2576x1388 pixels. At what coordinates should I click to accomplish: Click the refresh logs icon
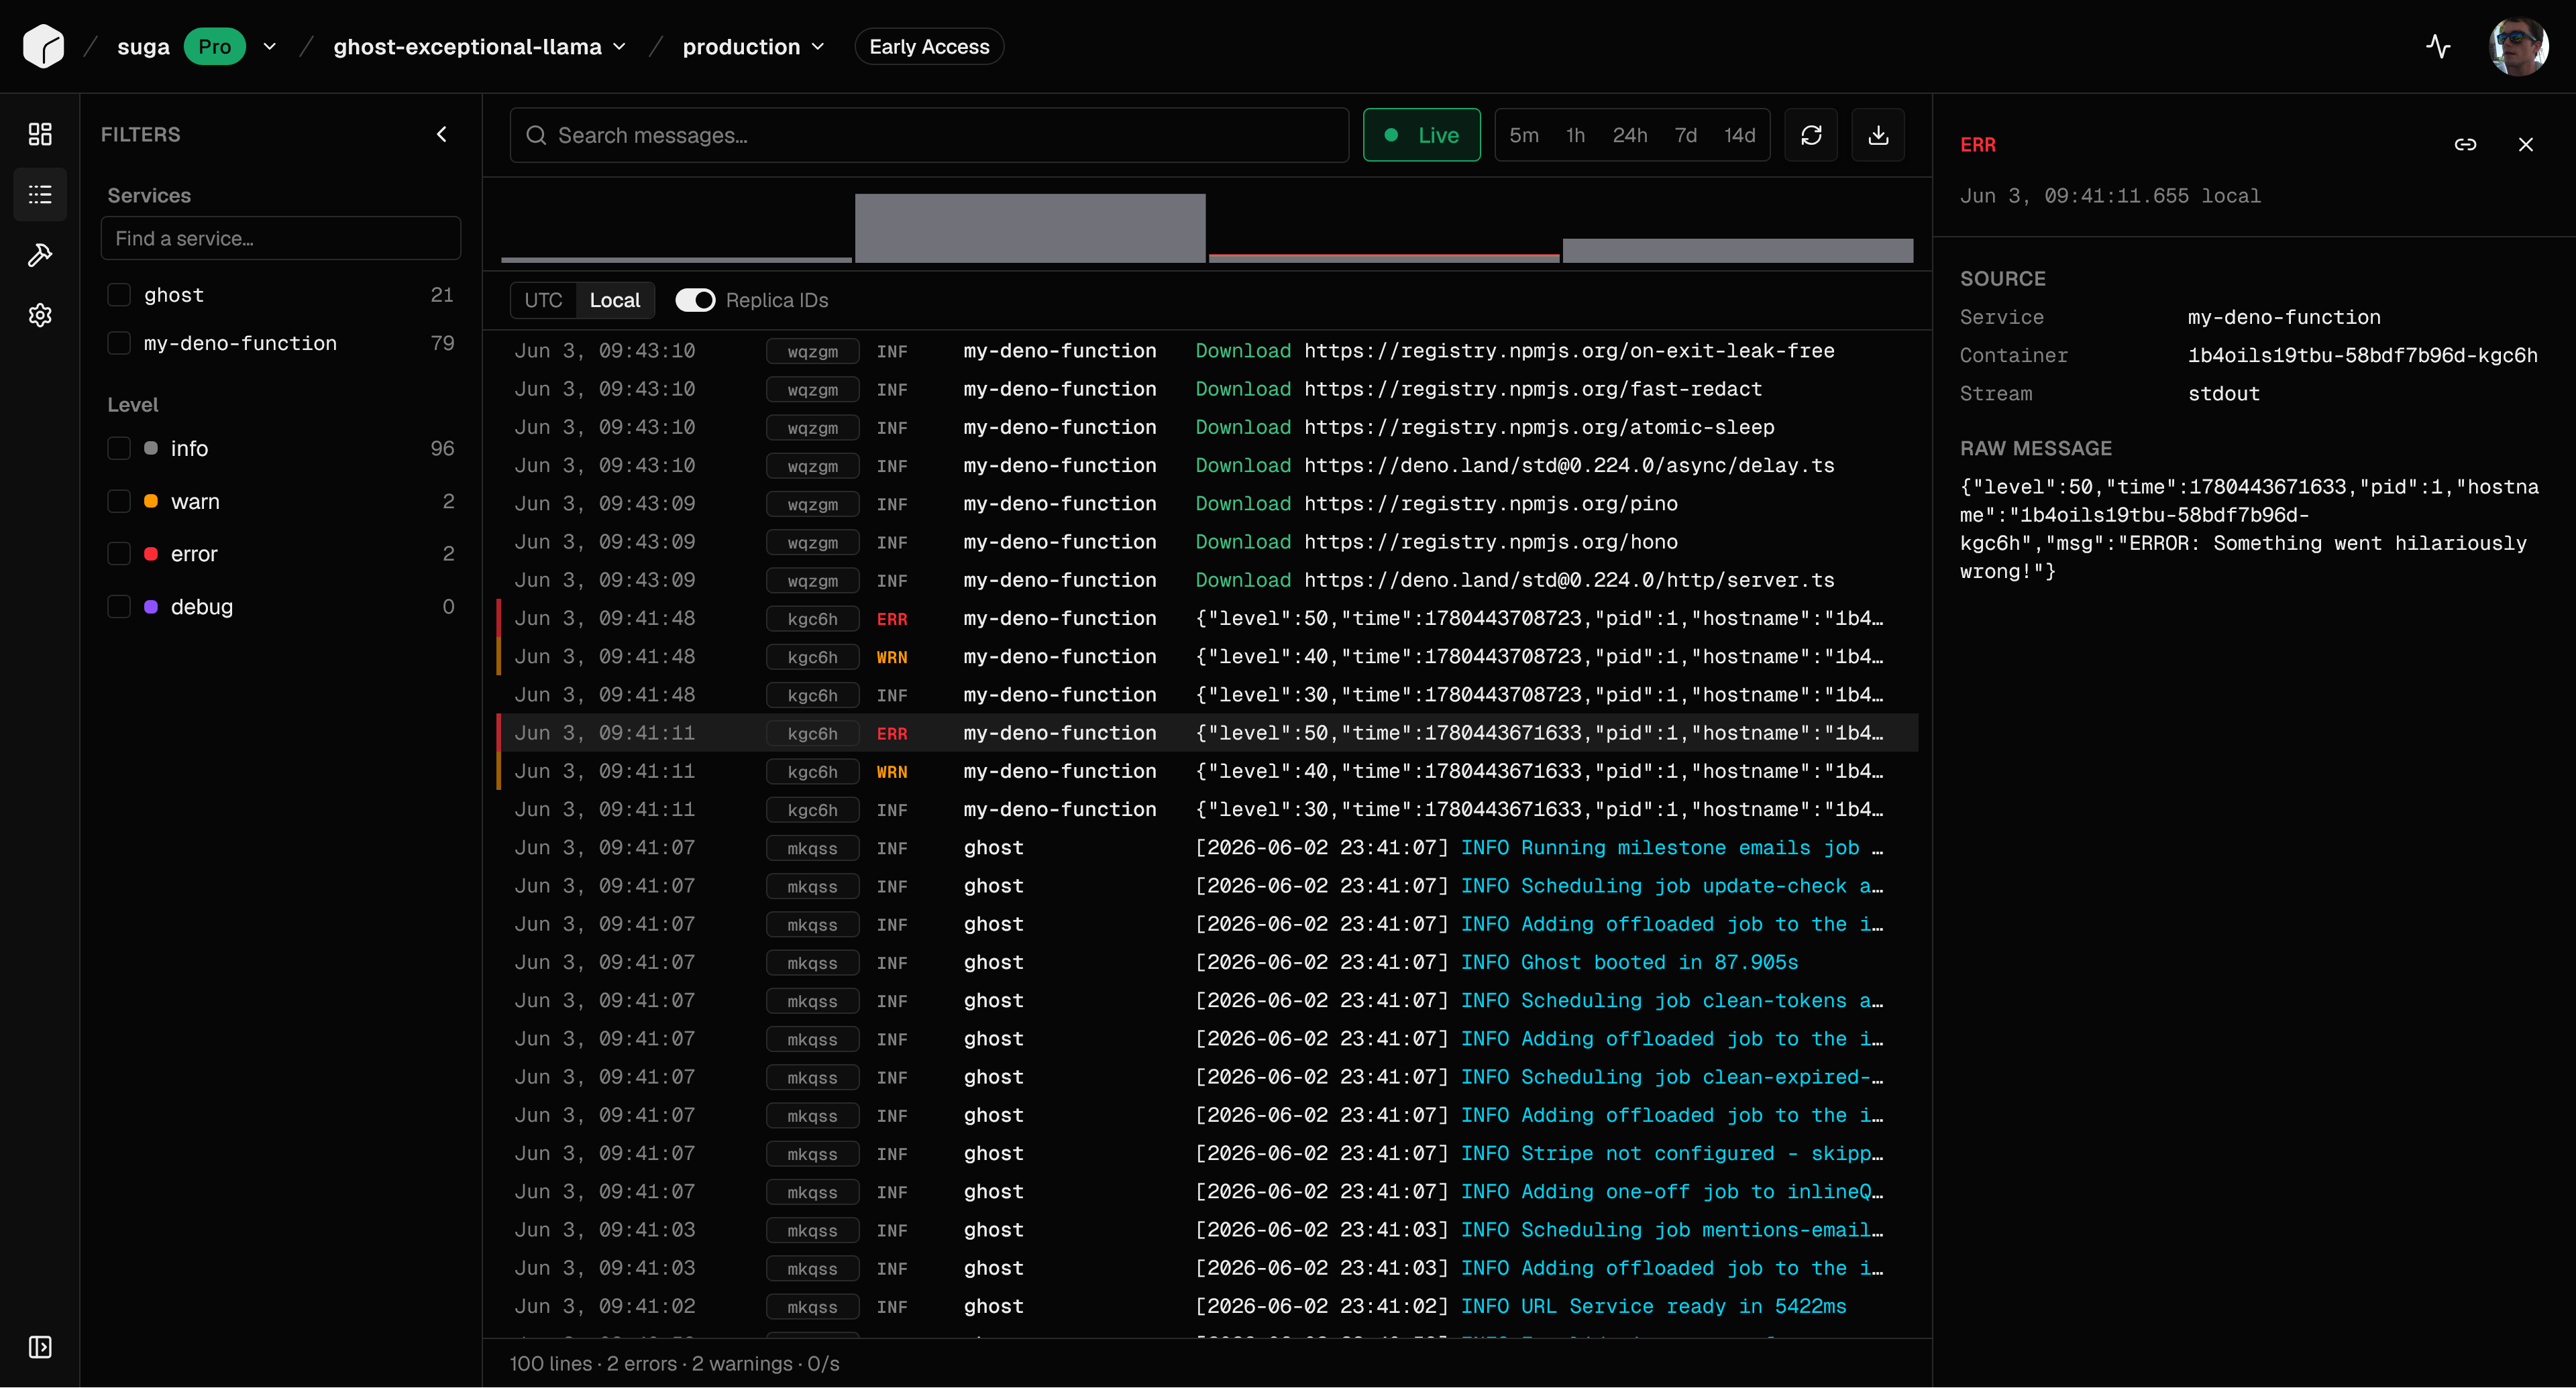pos(1811,135)
